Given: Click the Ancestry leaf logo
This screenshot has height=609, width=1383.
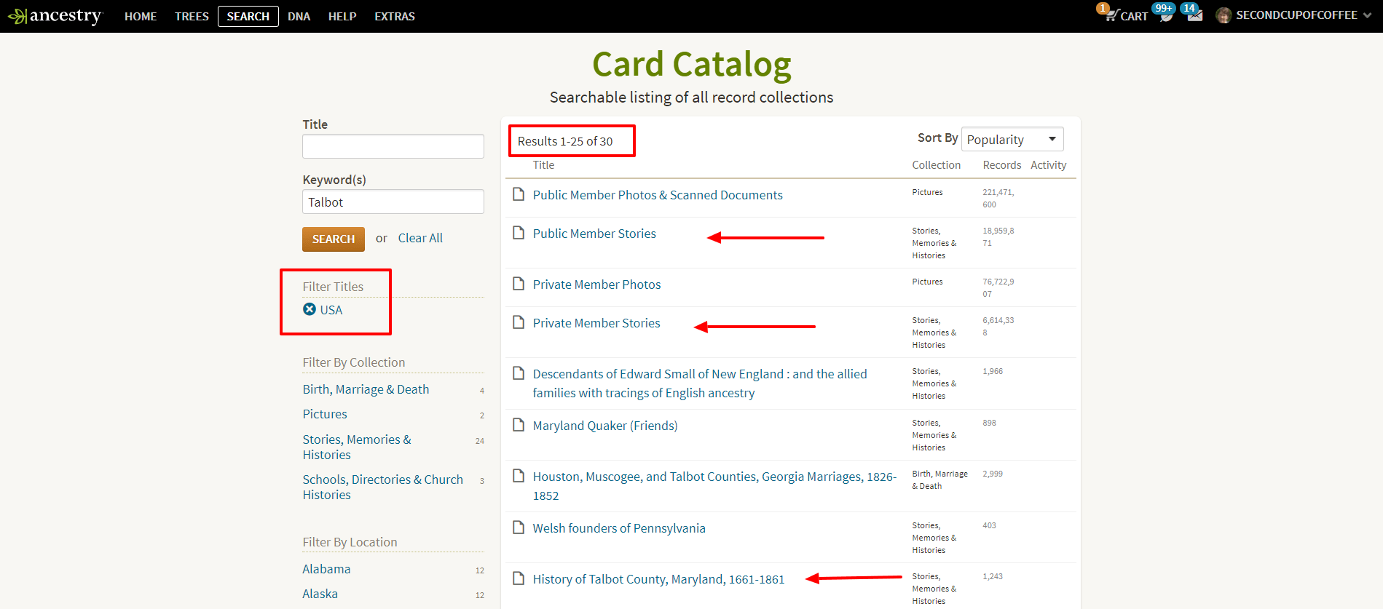Looking at the screenshot, I should click(x=55, y=16).
